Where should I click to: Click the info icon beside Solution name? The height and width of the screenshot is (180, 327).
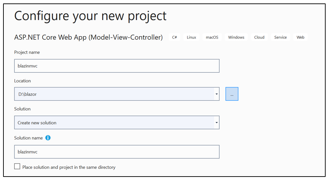48,138
